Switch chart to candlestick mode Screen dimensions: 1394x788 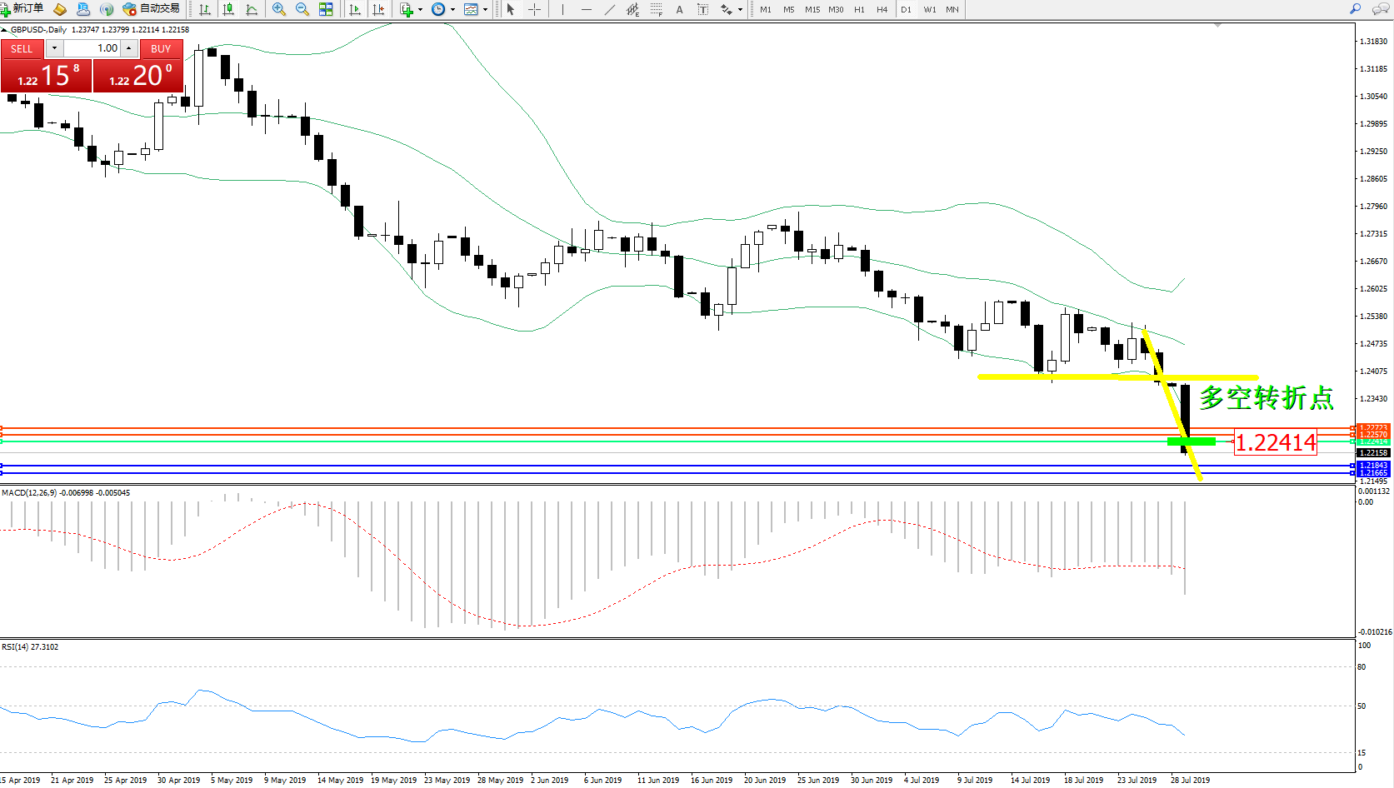pos(228,9)
